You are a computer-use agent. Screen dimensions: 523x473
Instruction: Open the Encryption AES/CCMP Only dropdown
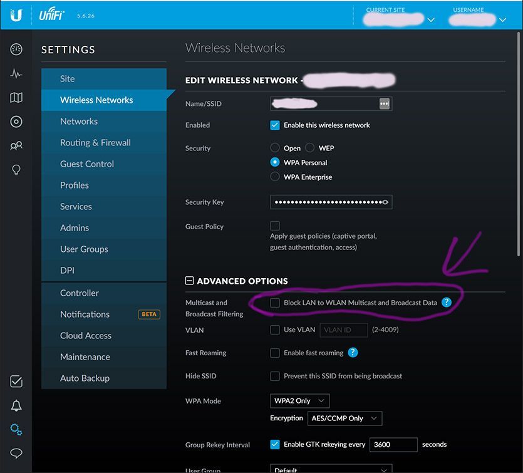[344, 418]
